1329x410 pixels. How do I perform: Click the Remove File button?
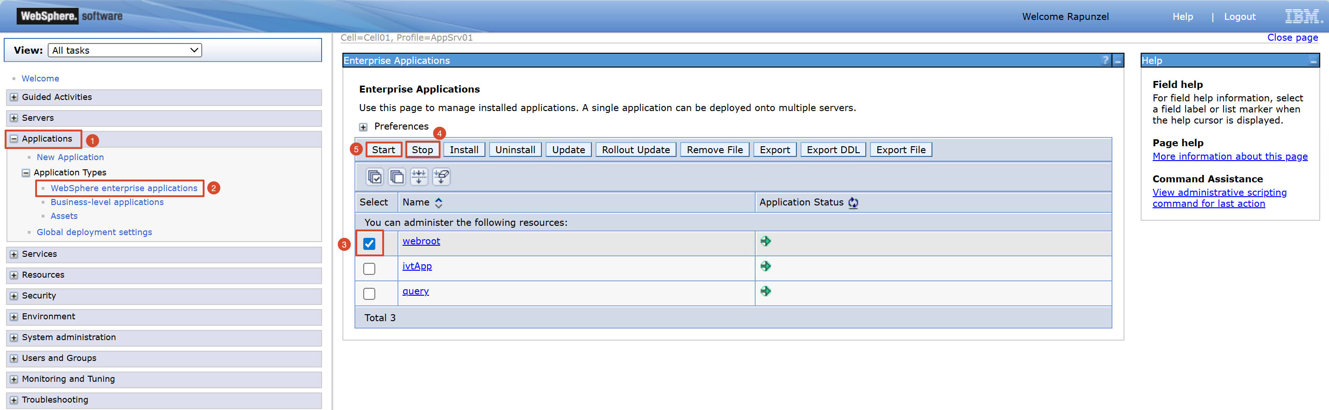pyautogui.click(x=714, y=149)
